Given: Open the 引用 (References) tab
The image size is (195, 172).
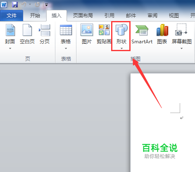Looking at the screenshot, I should [x=109, y=16].
